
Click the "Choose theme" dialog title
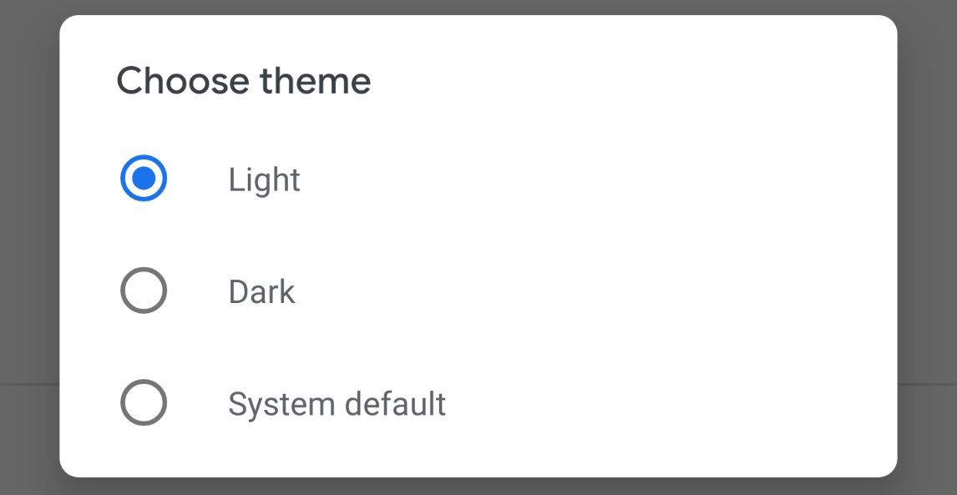pos(244,81)
